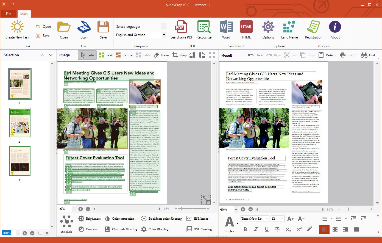Open the text color pencil tool
382x243 pixels.
pos(309,229)
